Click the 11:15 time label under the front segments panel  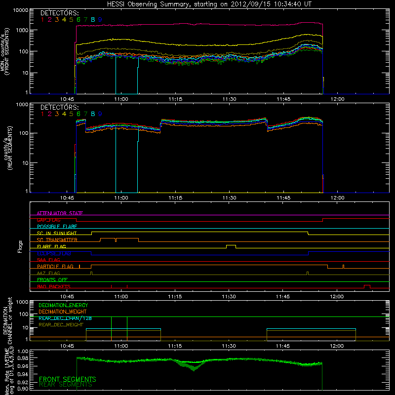(175, 99)
